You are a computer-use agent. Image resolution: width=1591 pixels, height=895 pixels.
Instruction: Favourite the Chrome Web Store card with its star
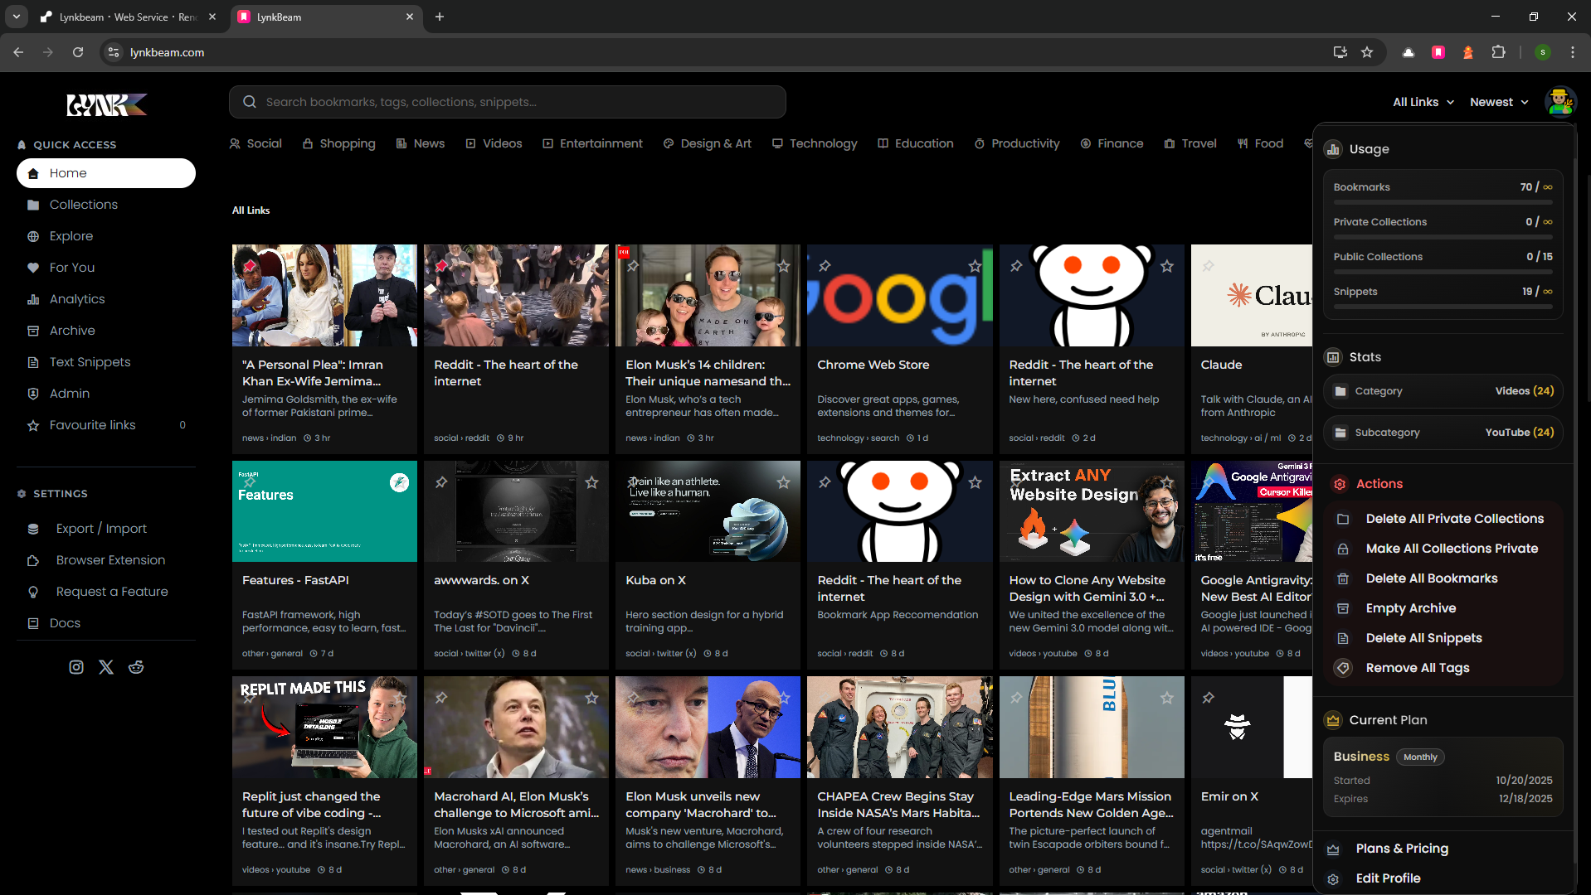click(975, 266)
